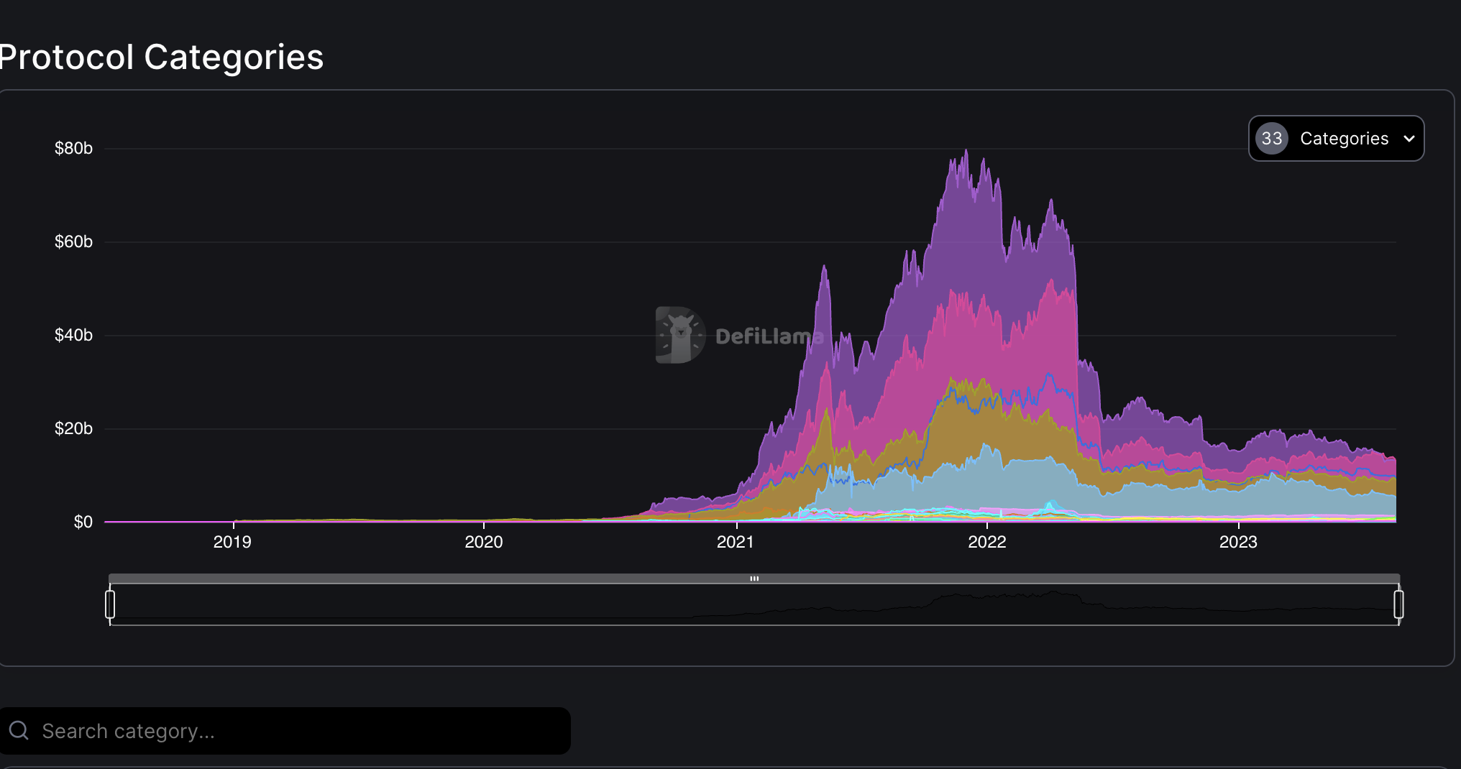Click the Search category input field
Viewport: 1461px width, 769px height.
click(285, 731)
